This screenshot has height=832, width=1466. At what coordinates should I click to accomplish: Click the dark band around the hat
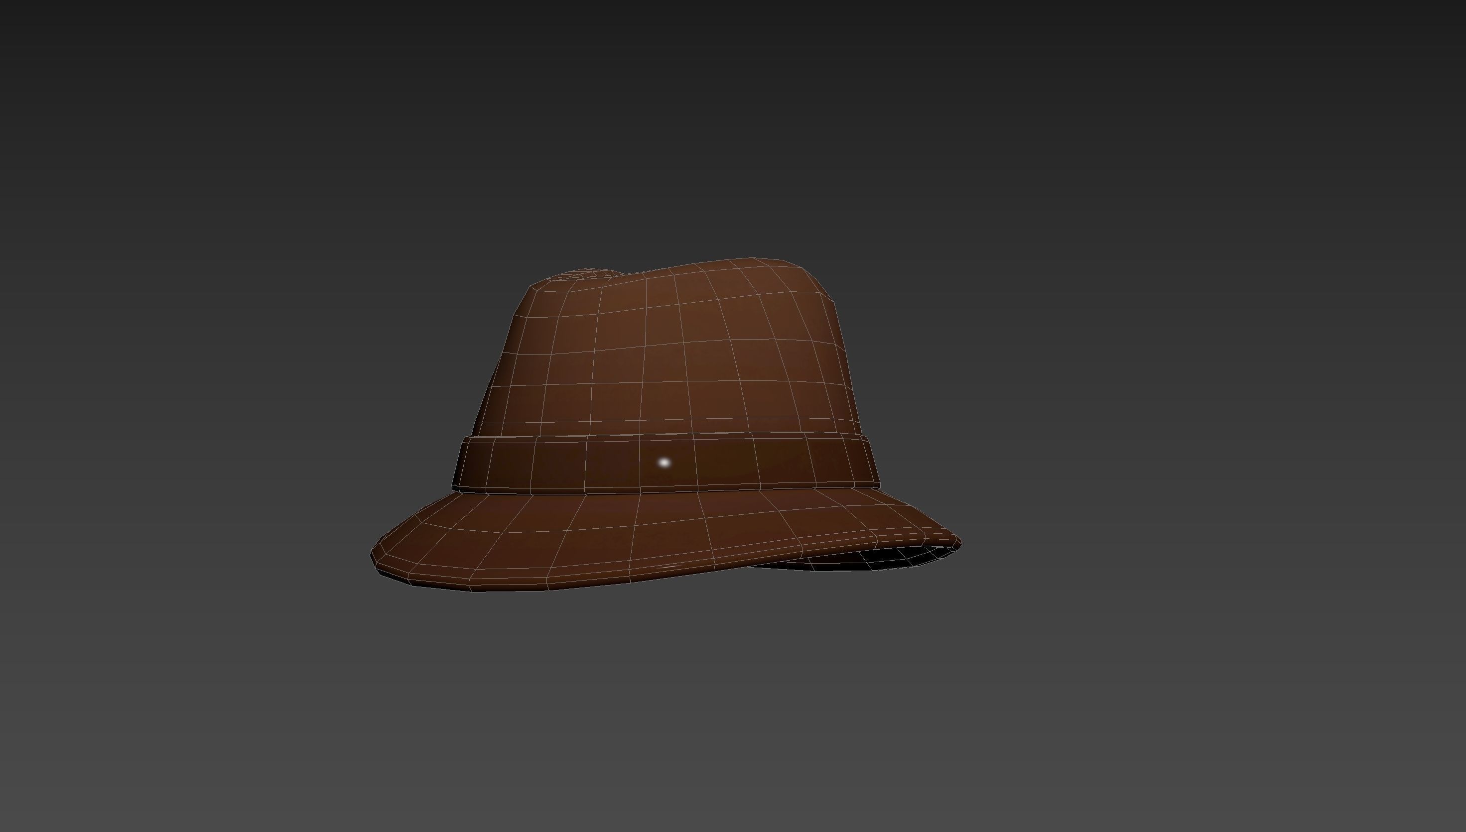point(666,463)
